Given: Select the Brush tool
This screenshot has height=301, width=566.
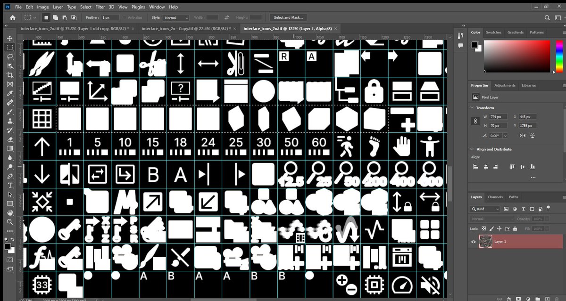Looking at the screenshot, I should pos(10,112).
